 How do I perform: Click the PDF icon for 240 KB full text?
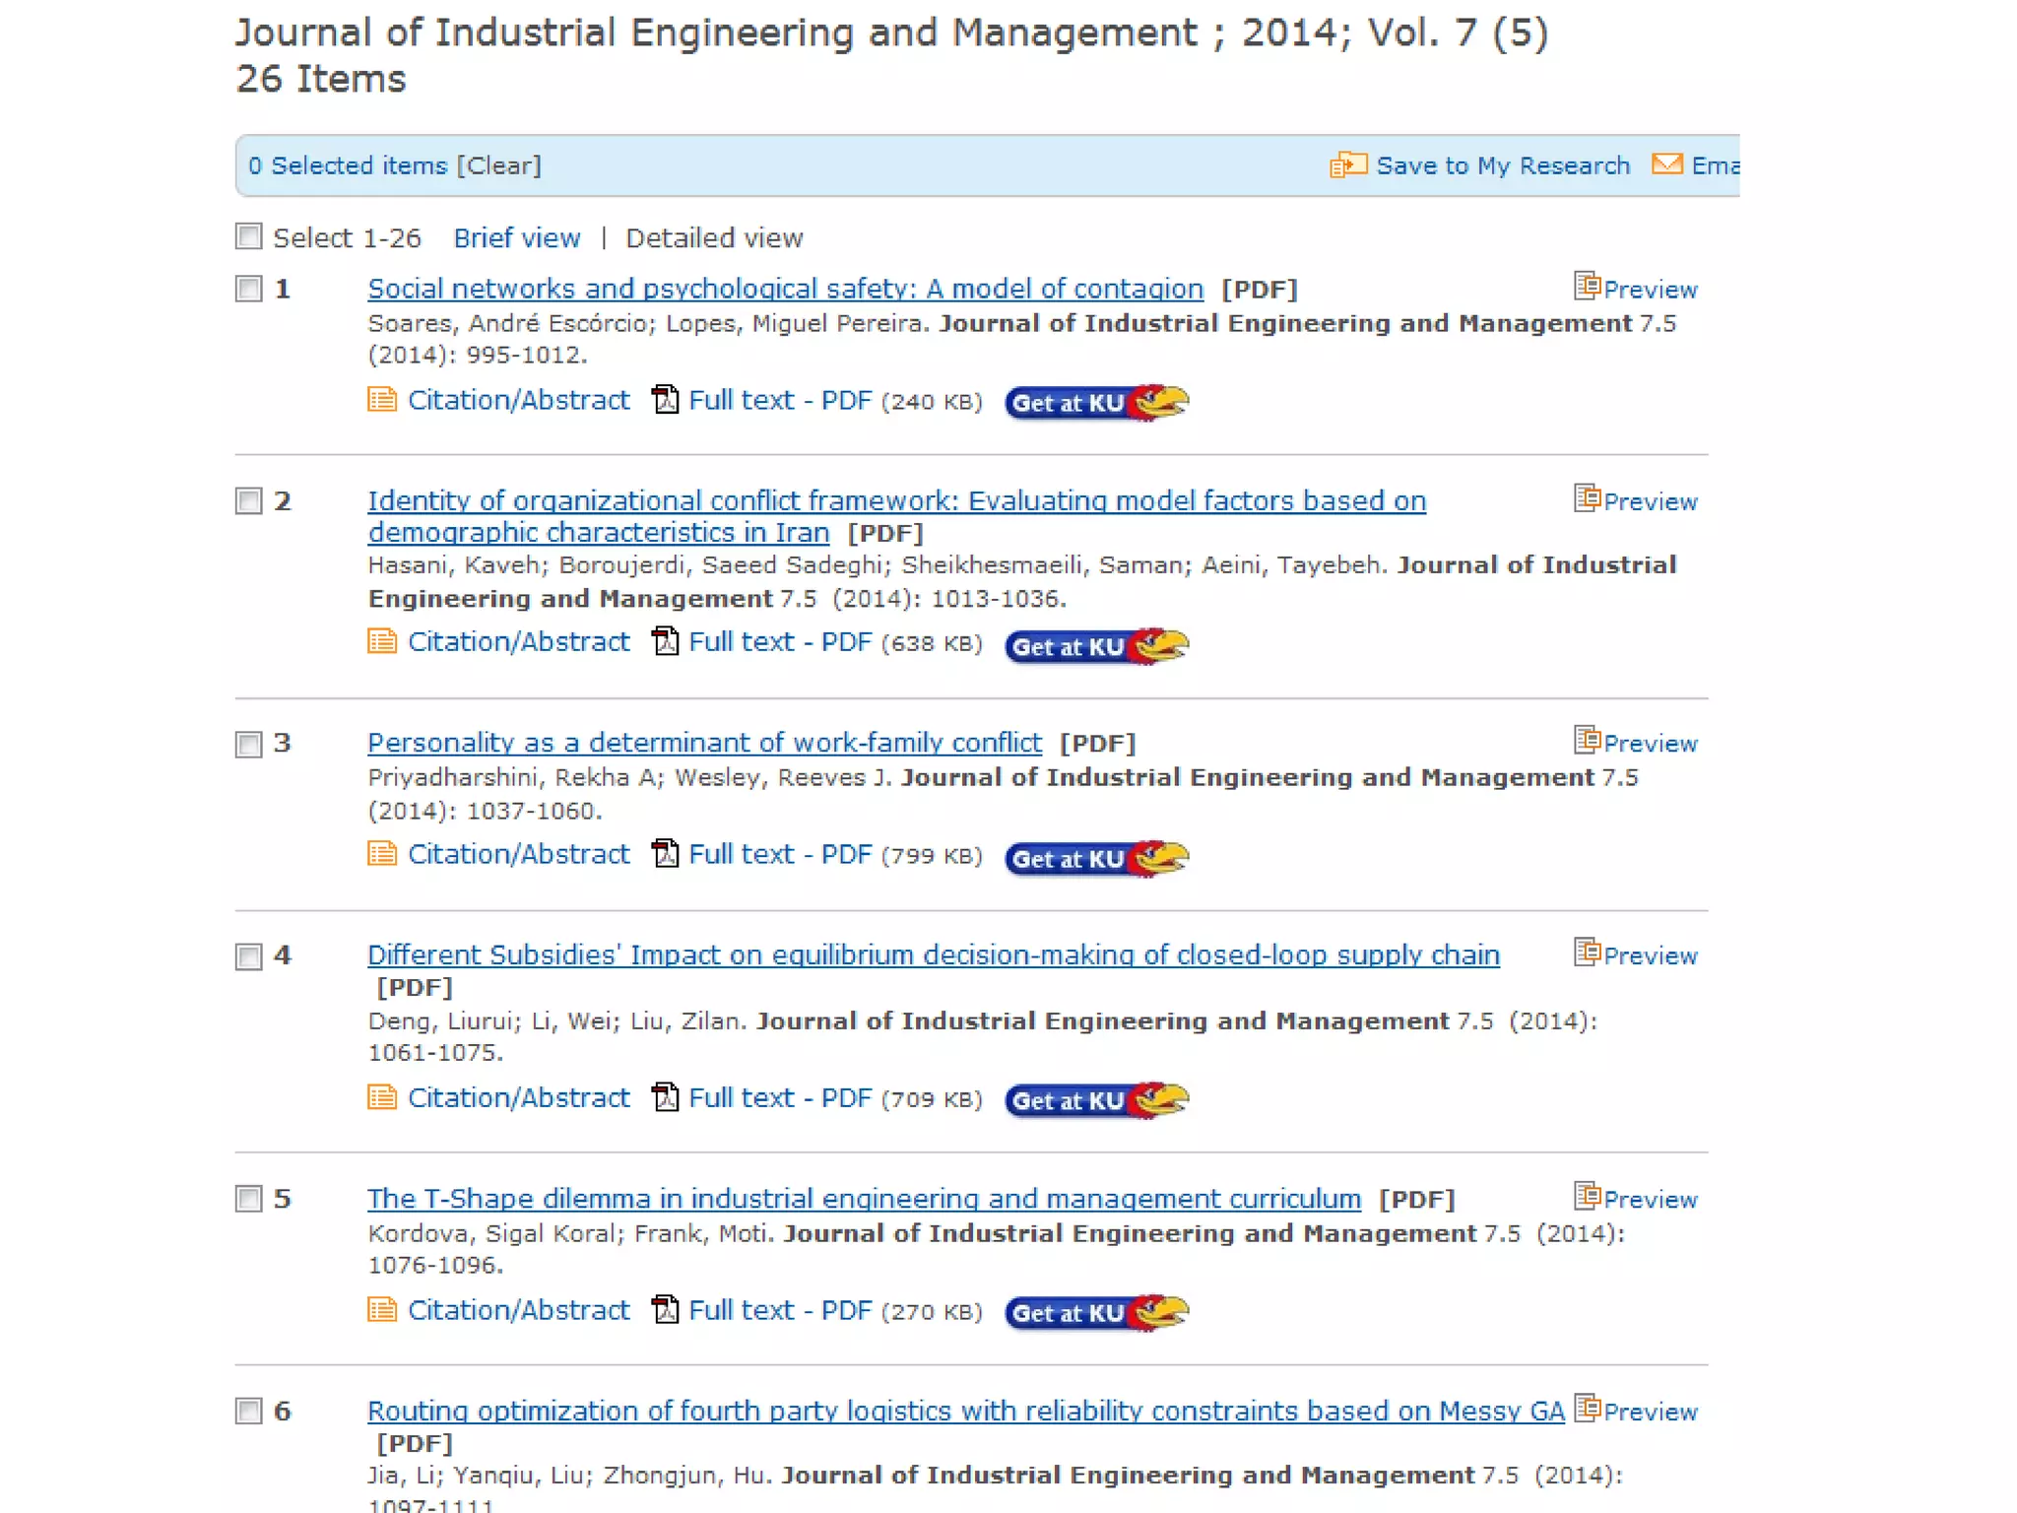666,400
